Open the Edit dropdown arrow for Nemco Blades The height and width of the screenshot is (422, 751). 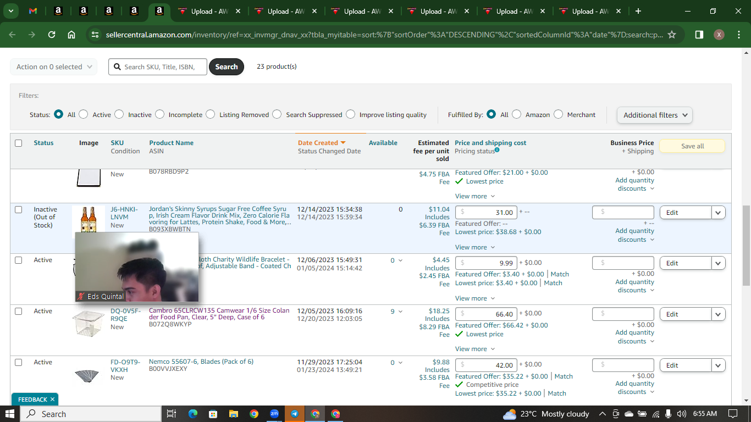pos(719,365)
